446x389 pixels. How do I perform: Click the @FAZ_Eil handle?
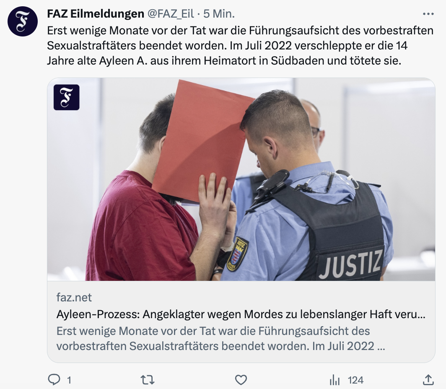coord(171,14)
